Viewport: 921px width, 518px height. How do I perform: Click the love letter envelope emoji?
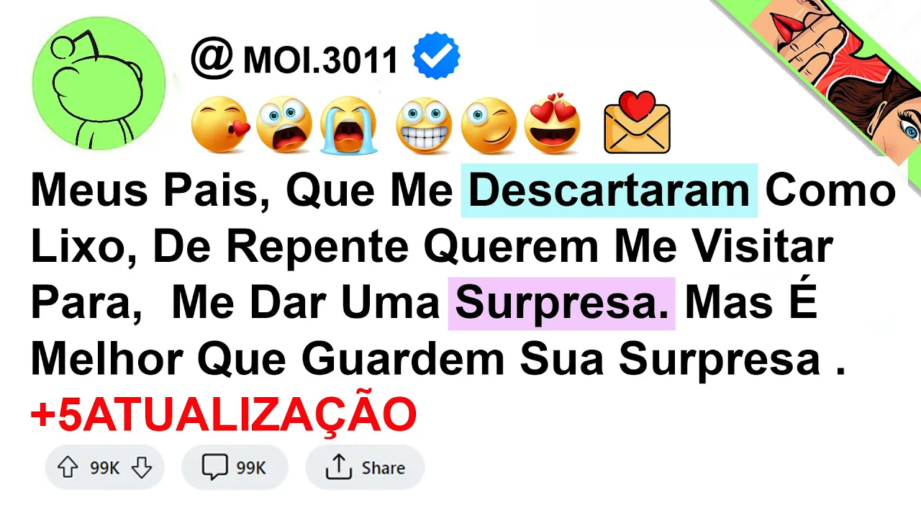coord(637,123)
